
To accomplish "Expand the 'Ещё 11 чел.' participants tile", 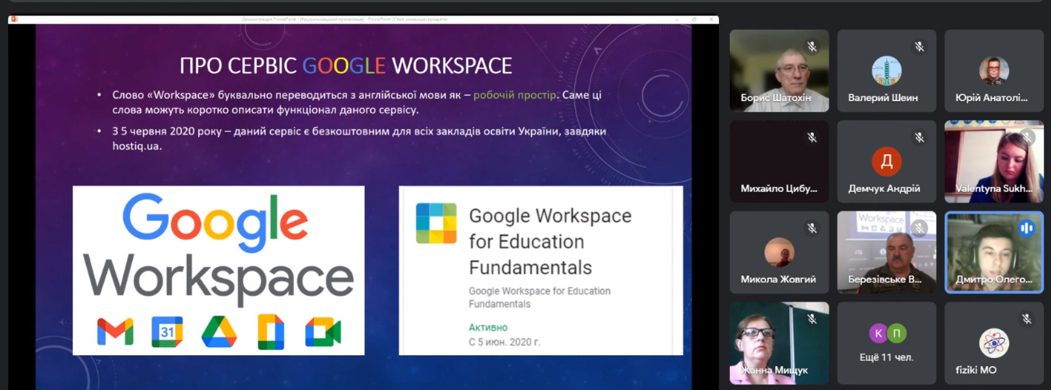I will click(x=886, y=343).
